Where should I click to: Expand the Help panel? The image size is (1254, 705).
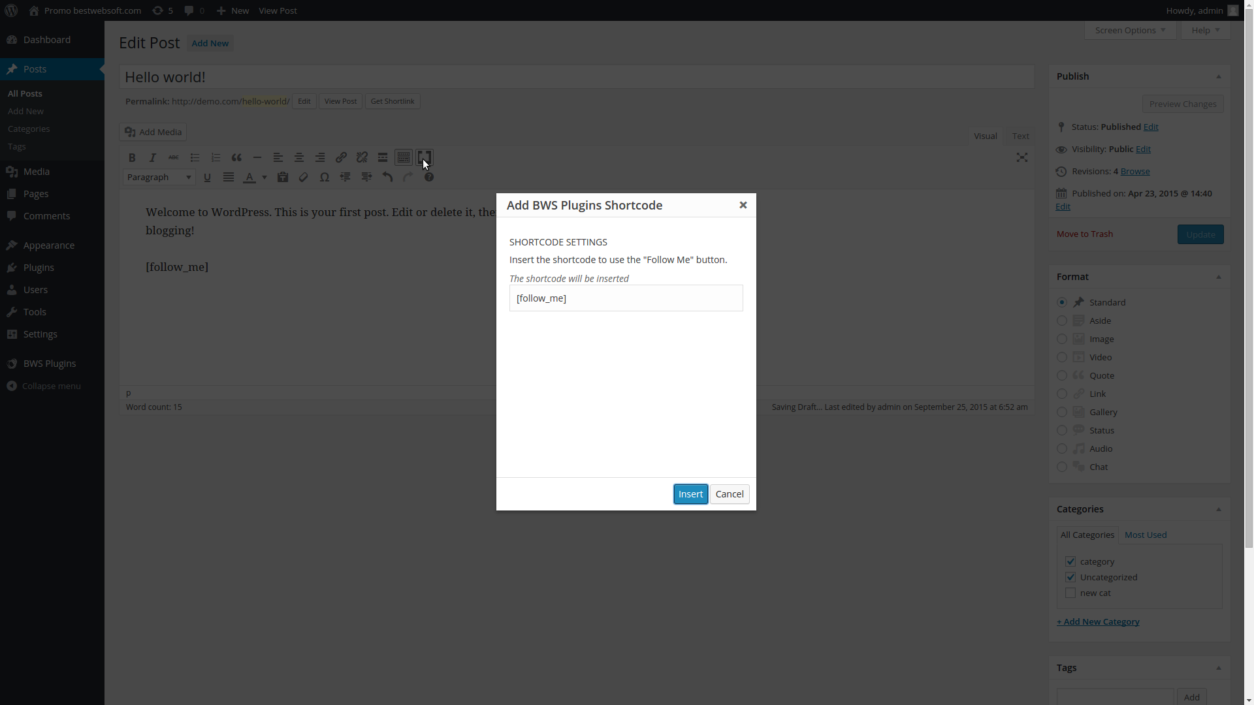[x=1206, y=30]
